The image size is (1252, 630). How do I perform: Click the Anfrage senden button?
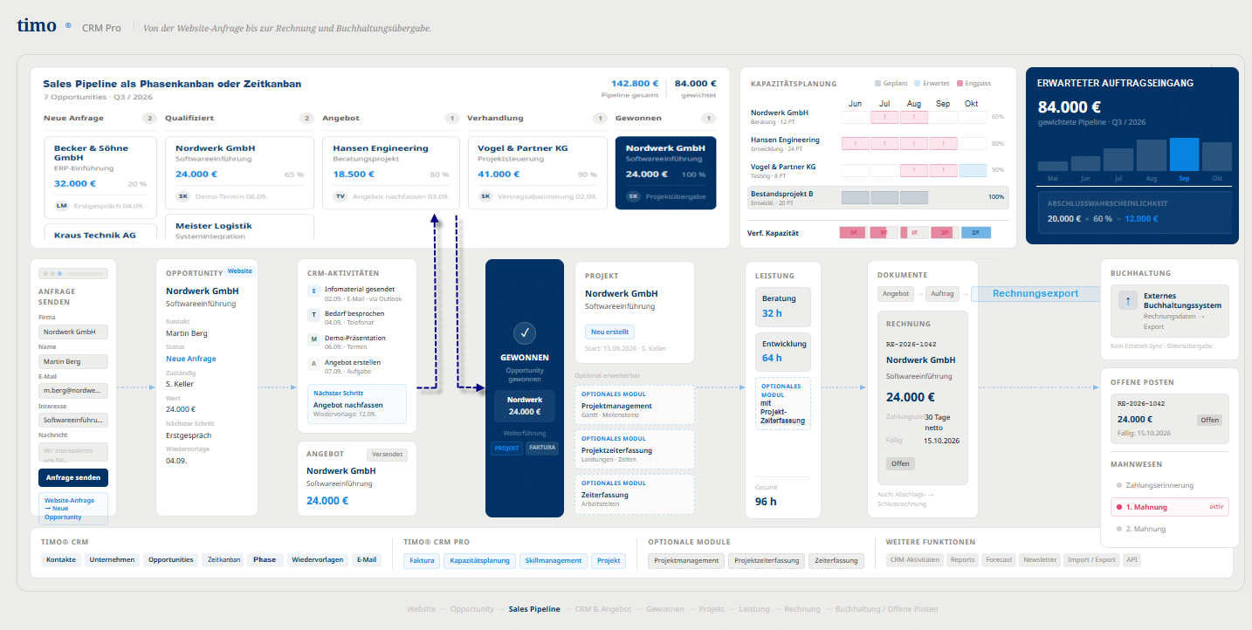coord(73,477)
